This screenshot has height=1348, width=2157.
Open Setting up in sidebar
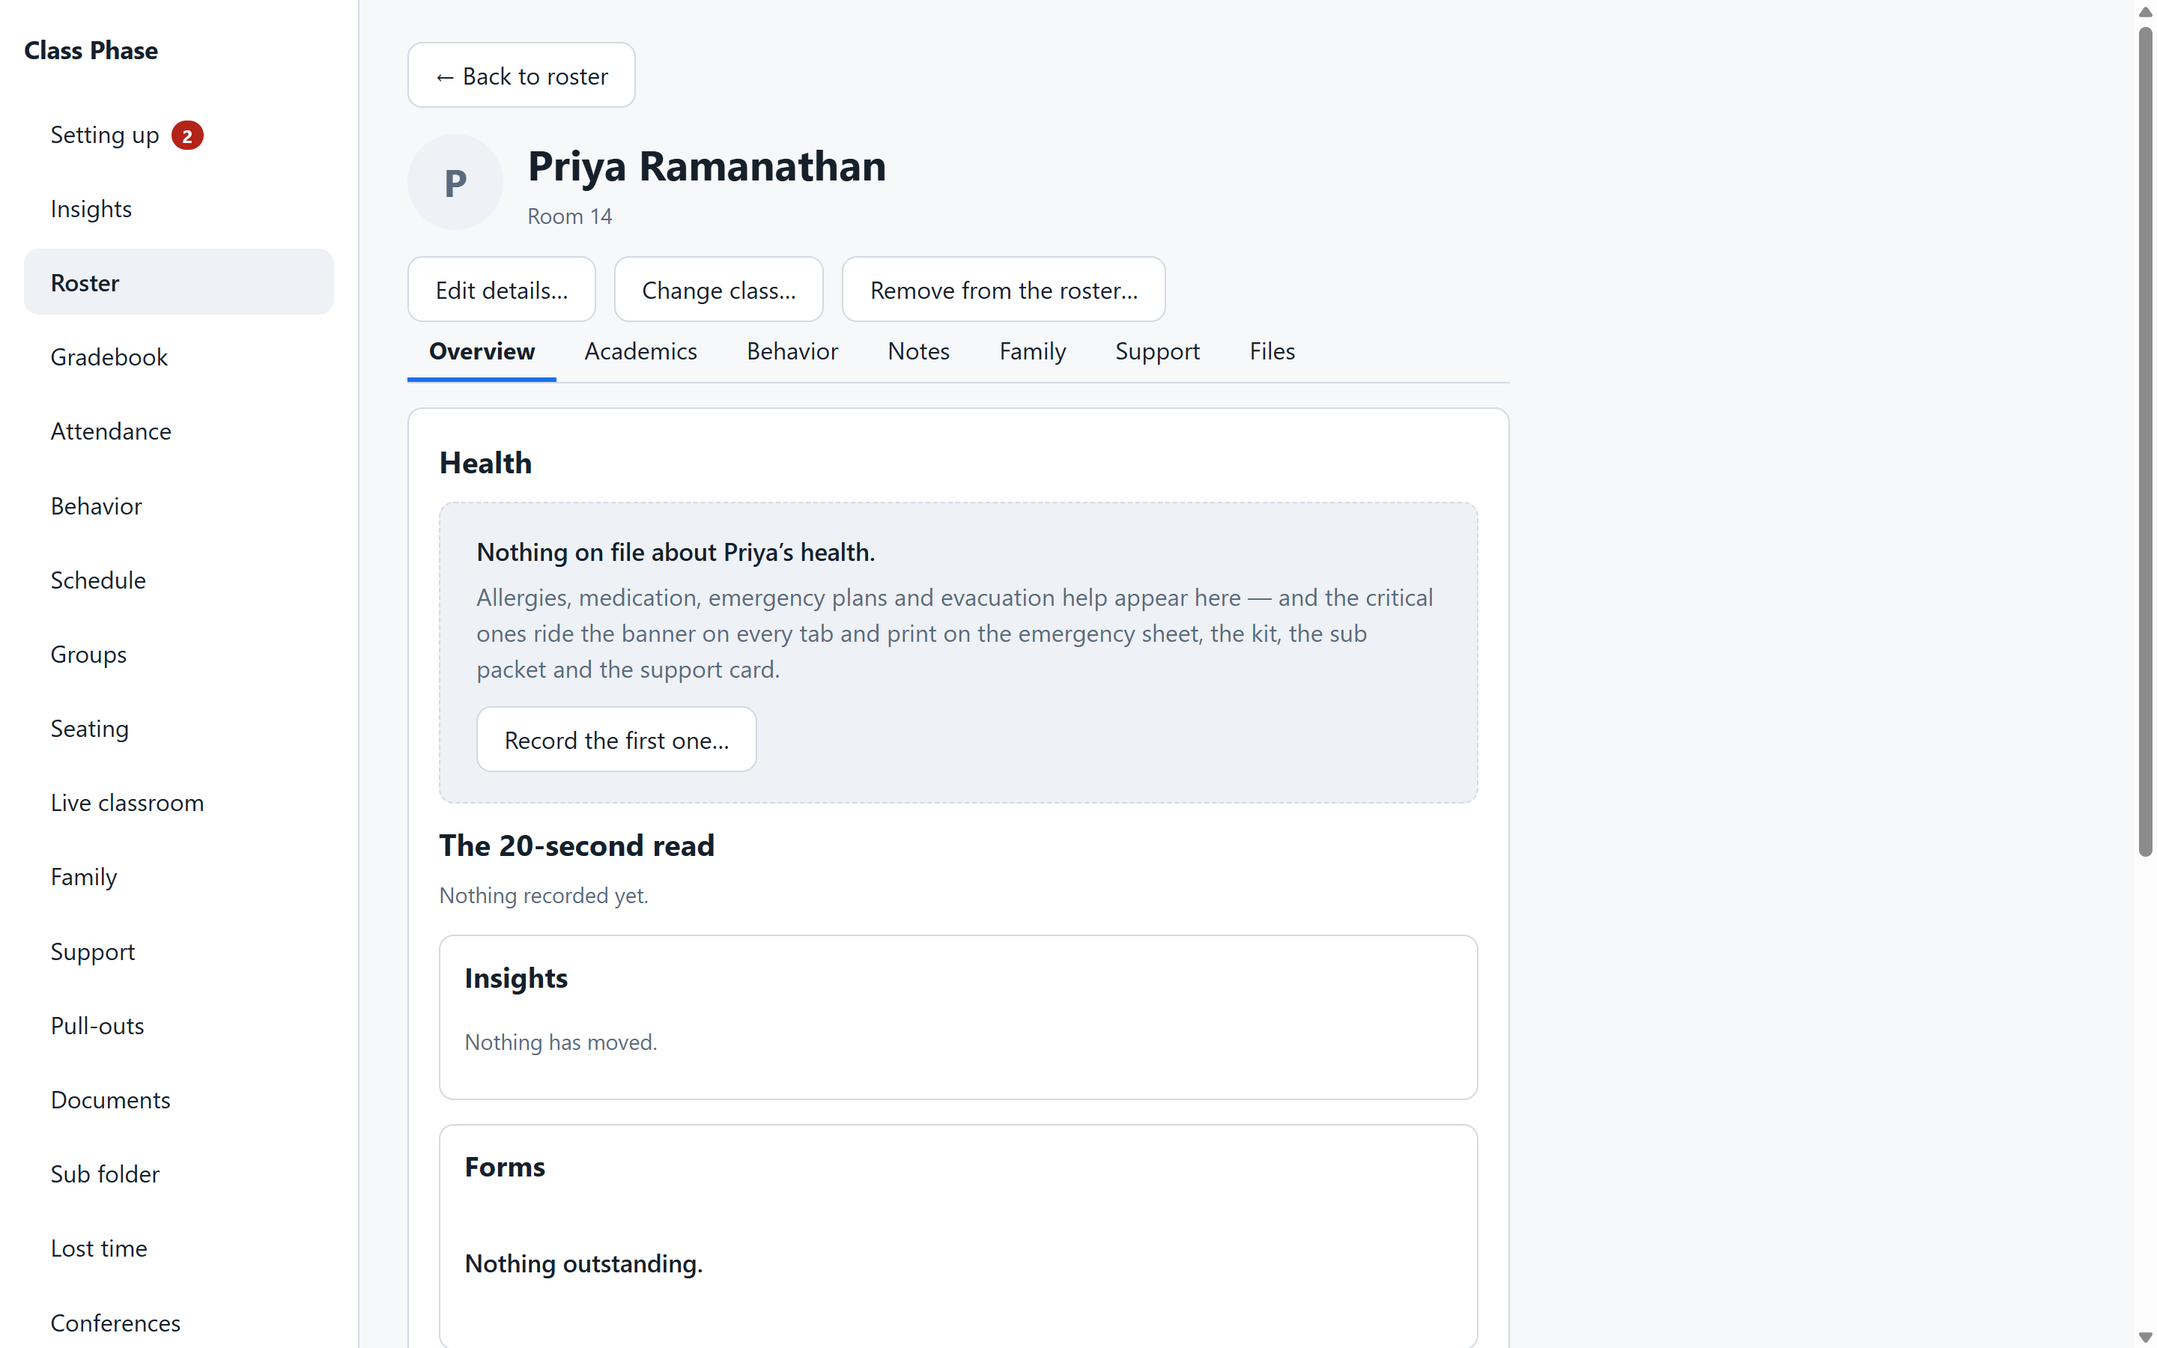(x=179, y=135)
